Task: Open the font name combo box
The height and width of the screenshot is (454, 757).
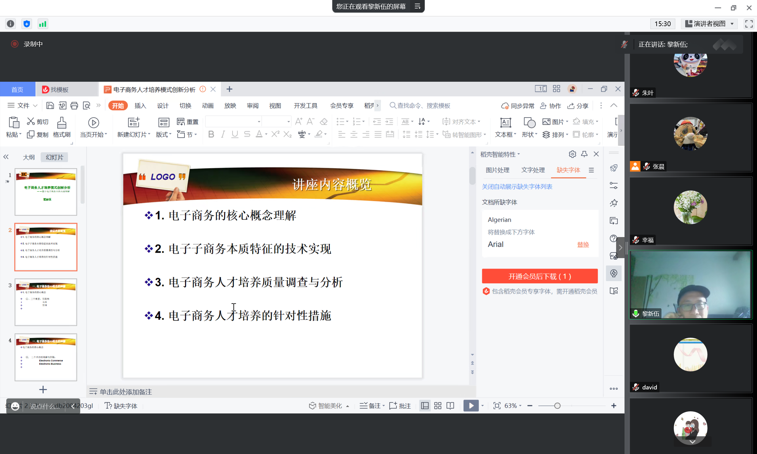Action: coord(233,121)
